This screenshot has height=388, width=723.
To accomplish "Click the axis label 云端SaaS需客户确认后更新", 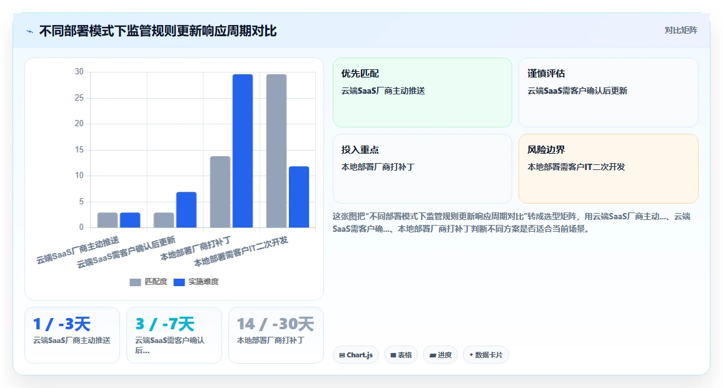I will pos(126,252).
